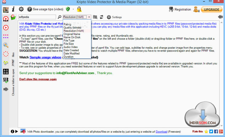Click the info@RentAnAdviser.com email
Screen dimensions: 225x137
[x=75, y=73]
